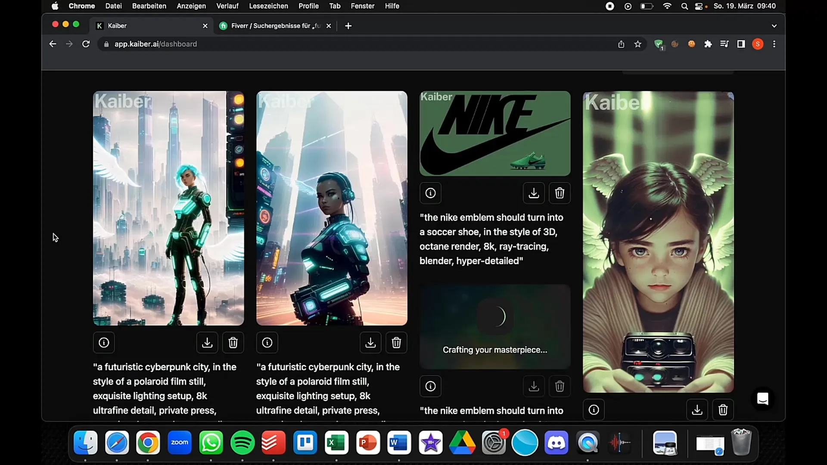Open the Verlauf menu

tap(227, 6)
